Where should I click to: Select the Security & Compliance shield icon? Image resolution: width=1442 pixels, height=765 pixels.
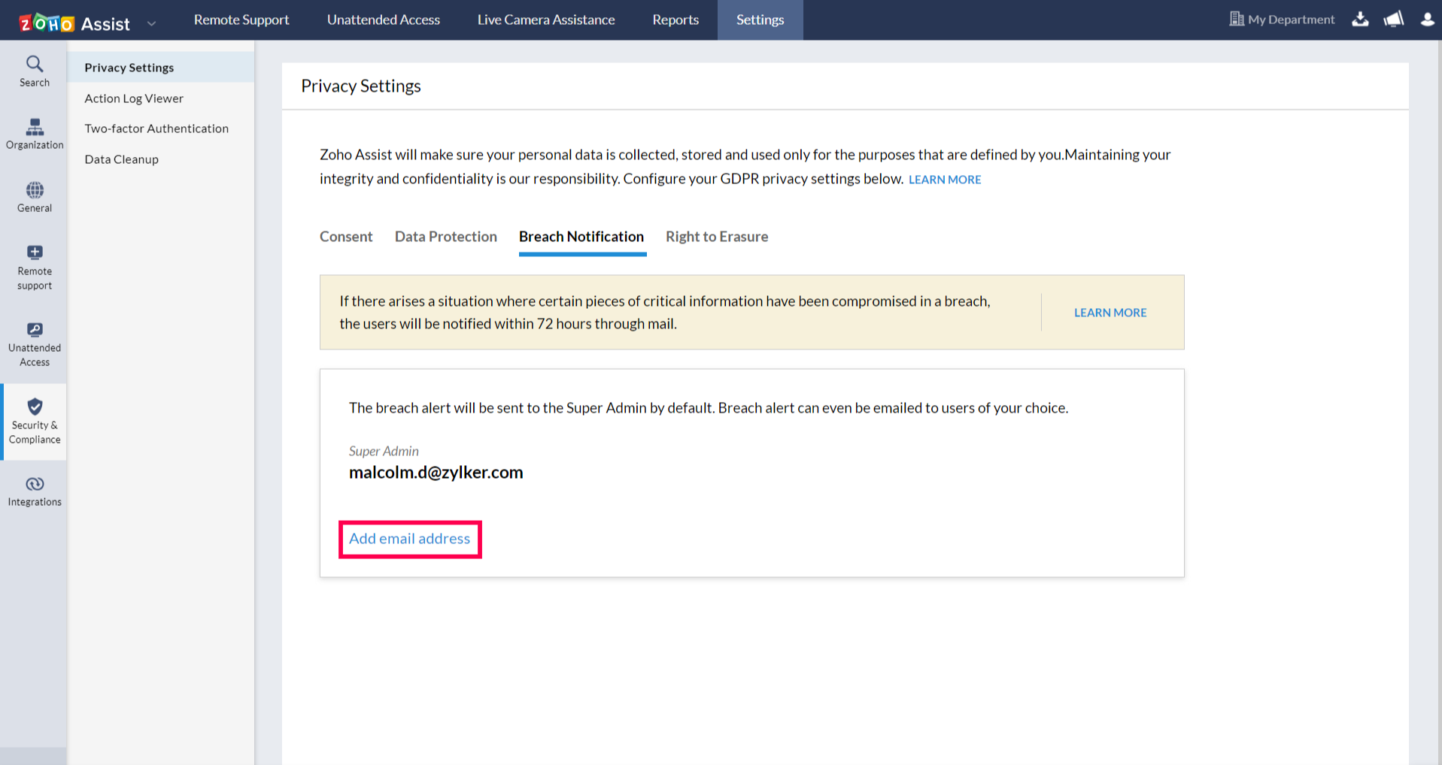35,421
